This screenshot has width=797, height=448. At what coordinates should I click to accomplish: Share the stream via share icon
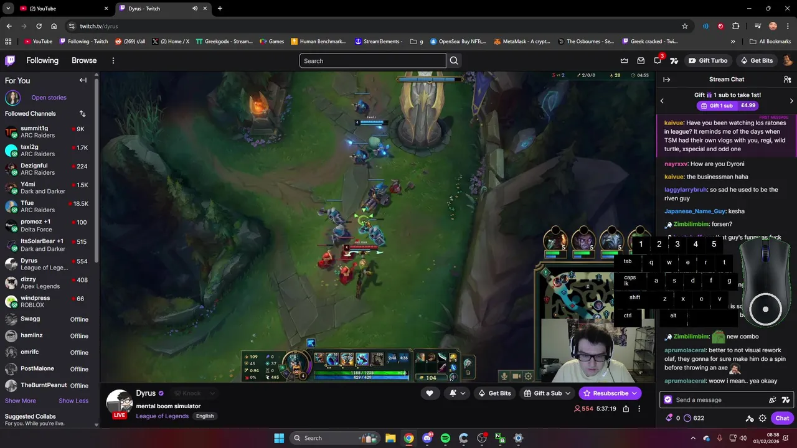point(626,409)
